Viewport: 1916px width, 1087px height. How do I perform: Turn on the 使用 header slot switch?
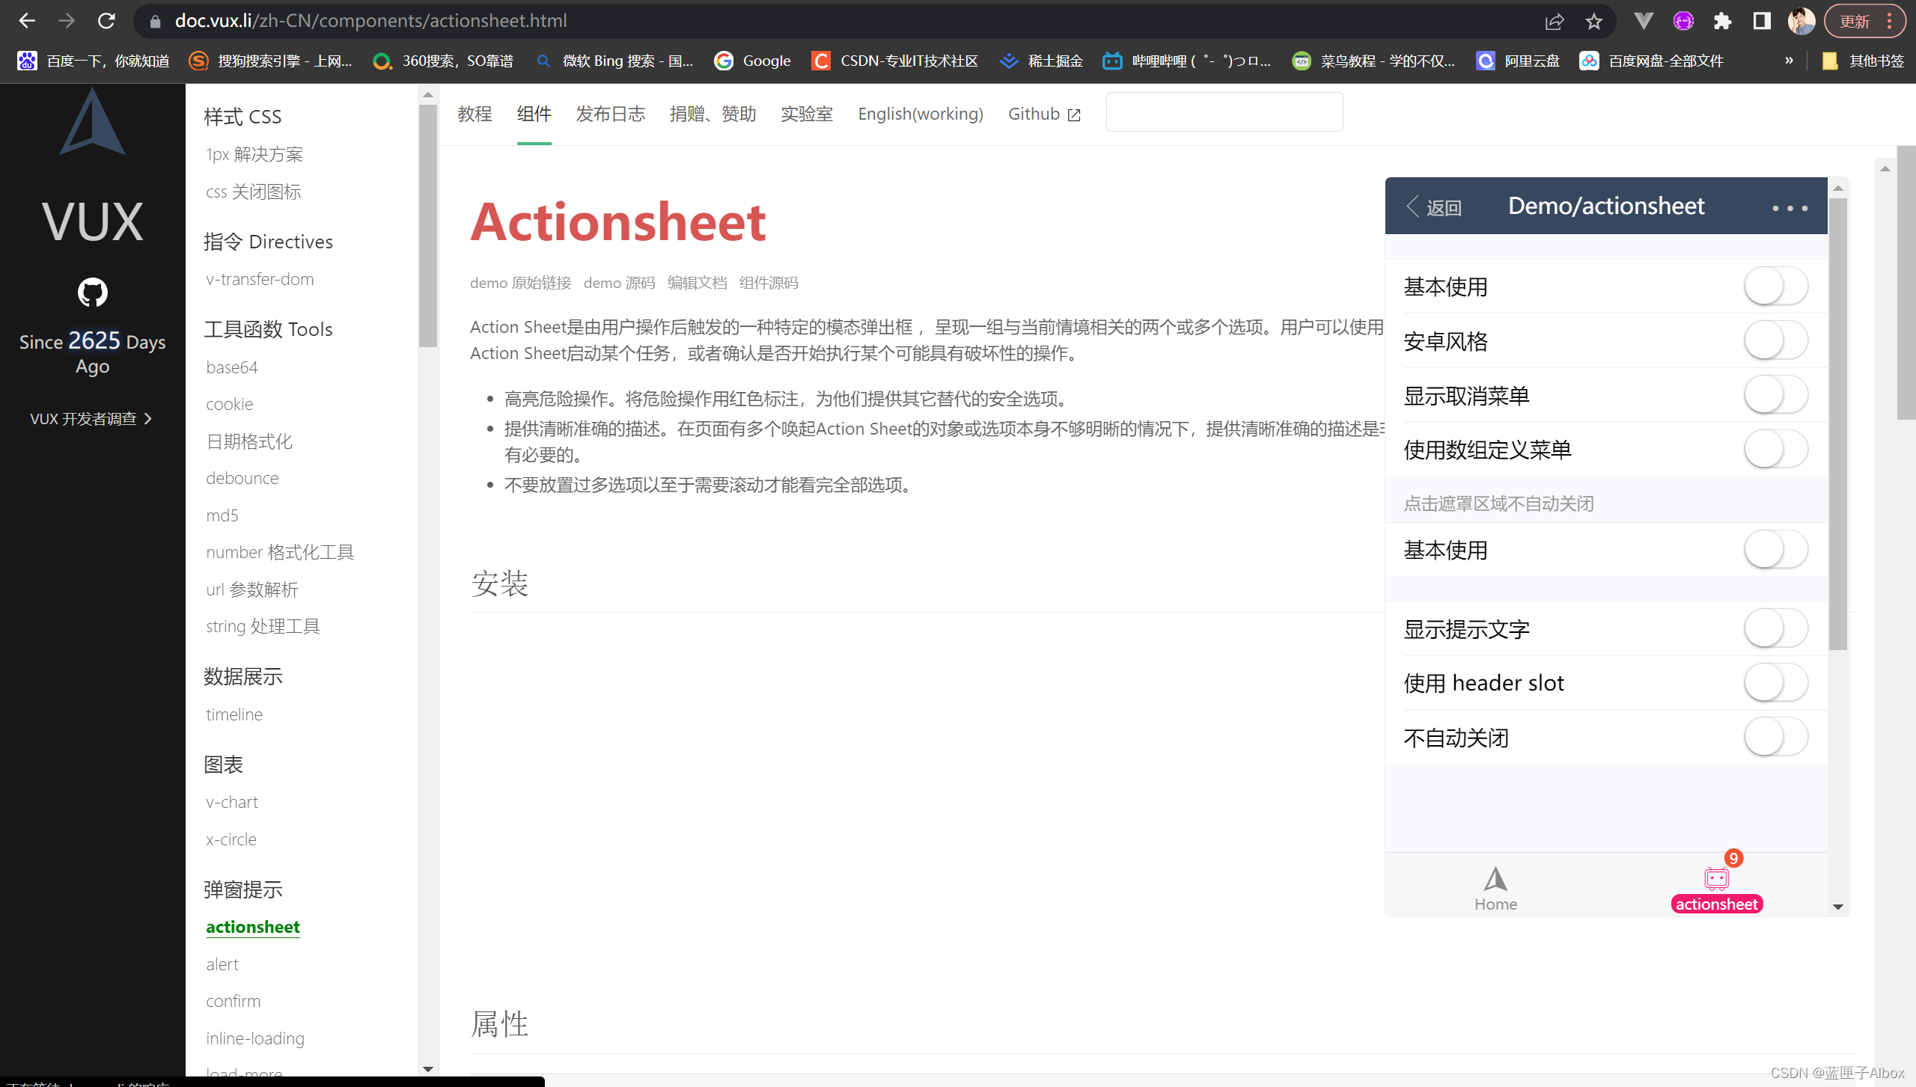tap(1775, 683)
